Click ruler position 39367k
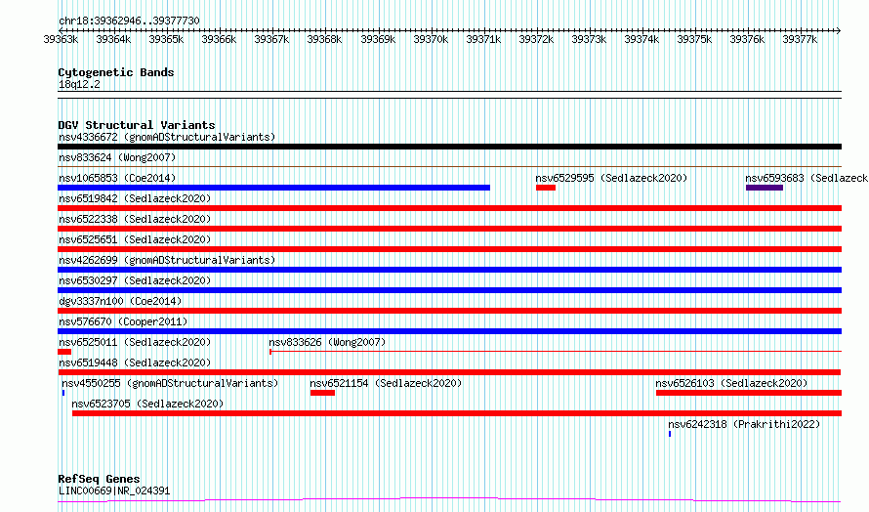Viewport: 869px width, 512px height. click(x=271, y=39)
